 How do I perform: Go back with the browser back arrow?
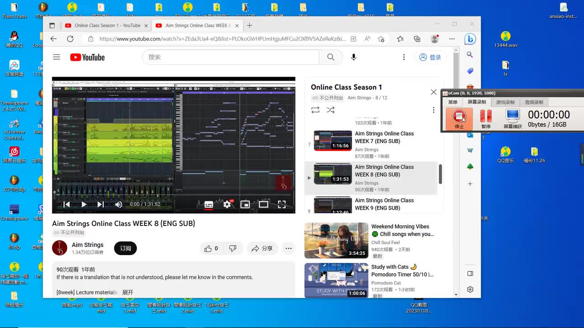[53, 39]
